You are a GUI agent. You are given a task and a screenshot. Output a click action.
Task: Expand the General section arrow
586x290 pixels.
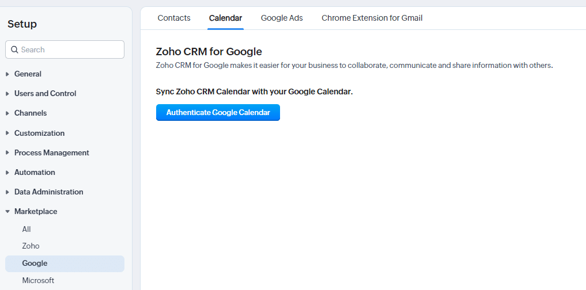7,74
